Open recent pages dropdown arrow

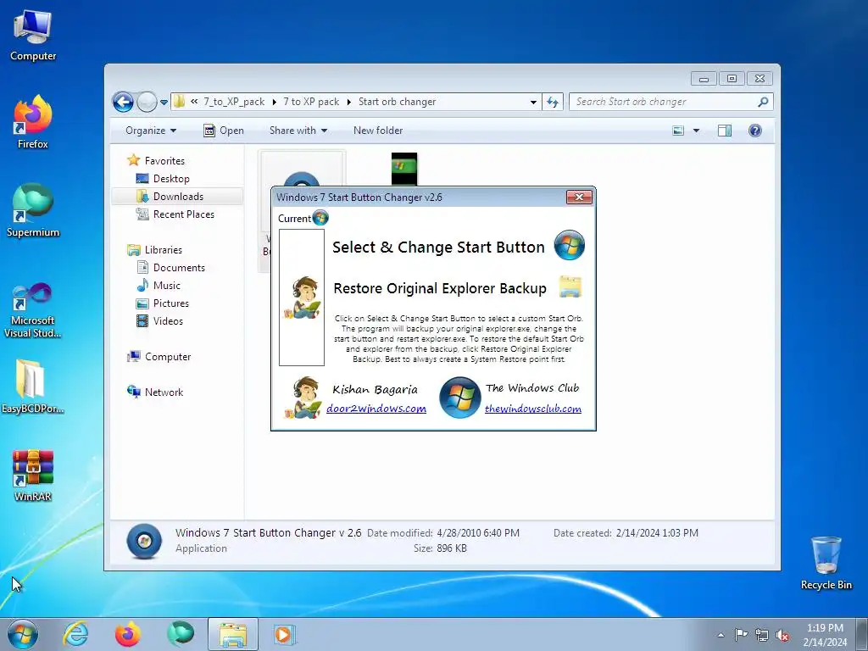pos(164,103)
